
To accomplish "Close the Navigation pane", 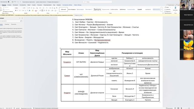I will point(22,18).
